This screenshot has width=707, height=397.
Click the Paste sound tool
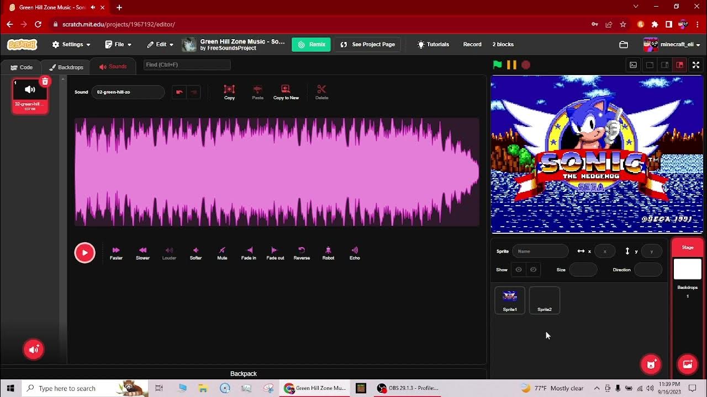257,92
